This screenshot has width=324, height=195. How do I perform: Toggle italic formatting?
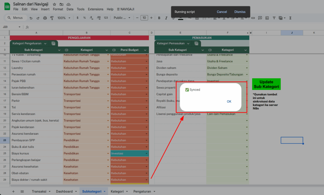pos(166,18)
